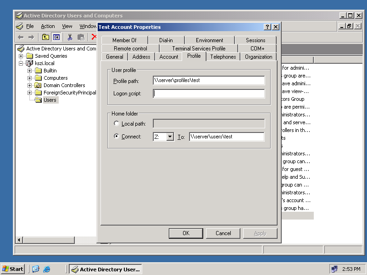367x275 pixels.
Task: Open the View menu
Action: 67,26
